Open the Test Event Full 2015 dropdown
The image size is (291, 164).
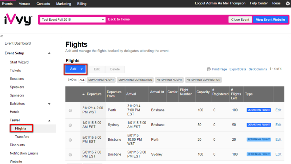[x=73, y=20]
